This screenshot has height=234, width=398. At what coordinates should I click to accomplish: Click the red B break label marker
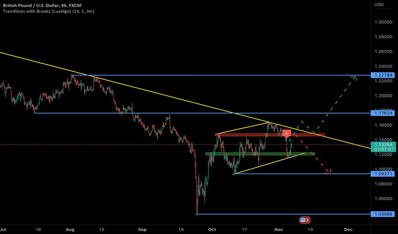pyautogui.click(x=287, y=134)
